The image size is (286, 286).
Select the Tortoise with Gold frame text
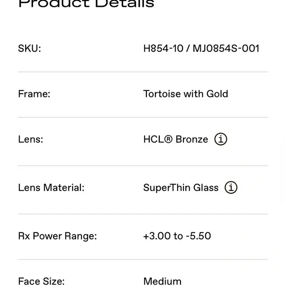tap(186, 94)
